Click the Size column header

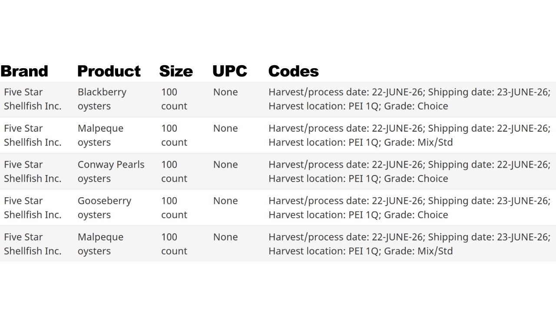tap(176, 71)
